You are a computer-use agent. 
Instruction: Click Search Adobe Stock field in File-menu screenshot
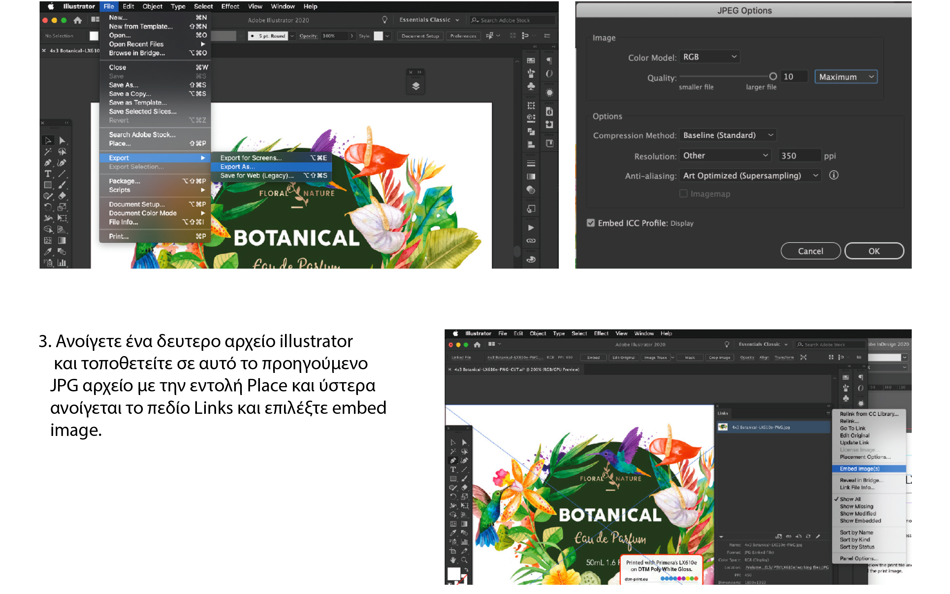[512, 20]
